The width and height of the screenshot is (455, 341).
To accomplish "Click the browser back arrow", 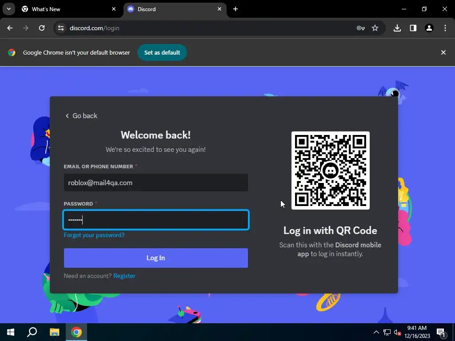I will tap(10, 28).
